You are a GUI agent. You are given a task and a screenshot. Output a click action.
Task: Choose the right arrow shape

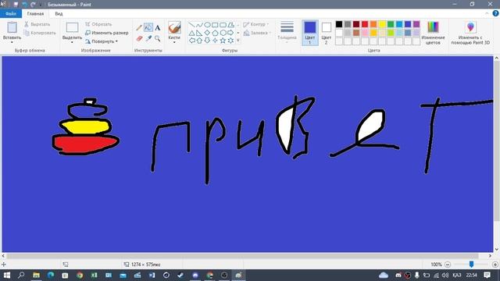point(230,33)
